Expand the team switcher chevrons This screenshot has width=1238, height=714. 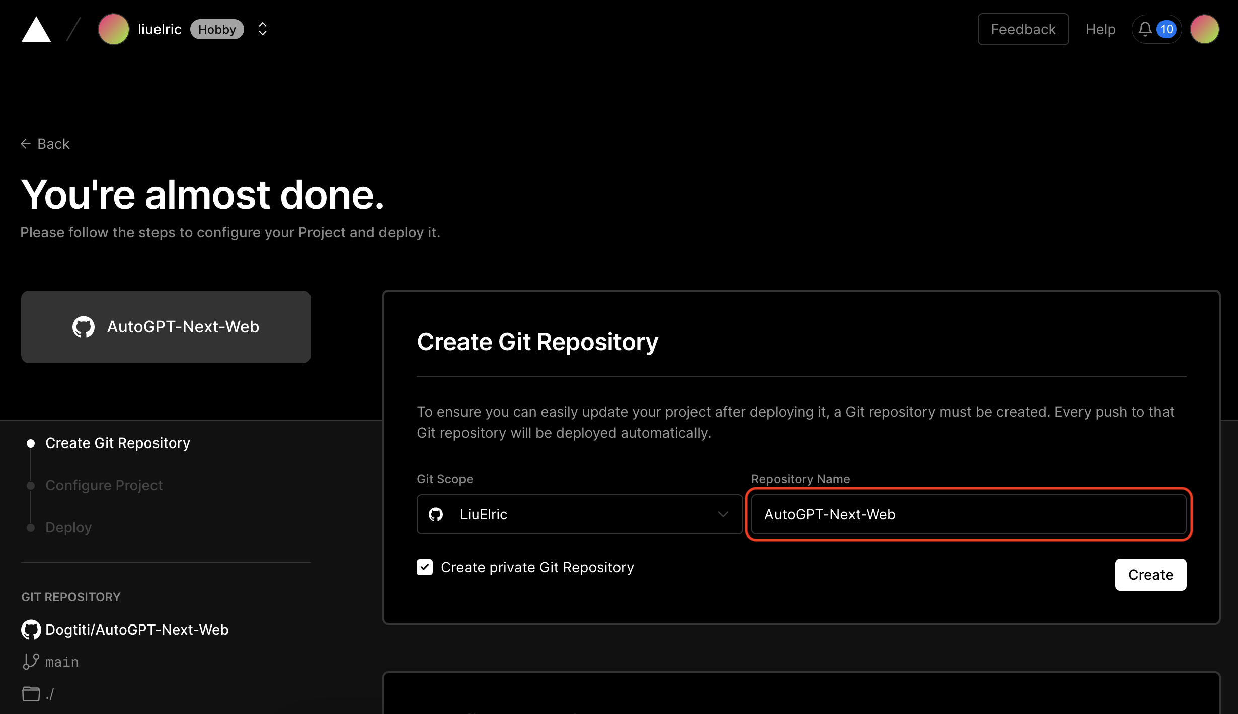pos(263,29)
